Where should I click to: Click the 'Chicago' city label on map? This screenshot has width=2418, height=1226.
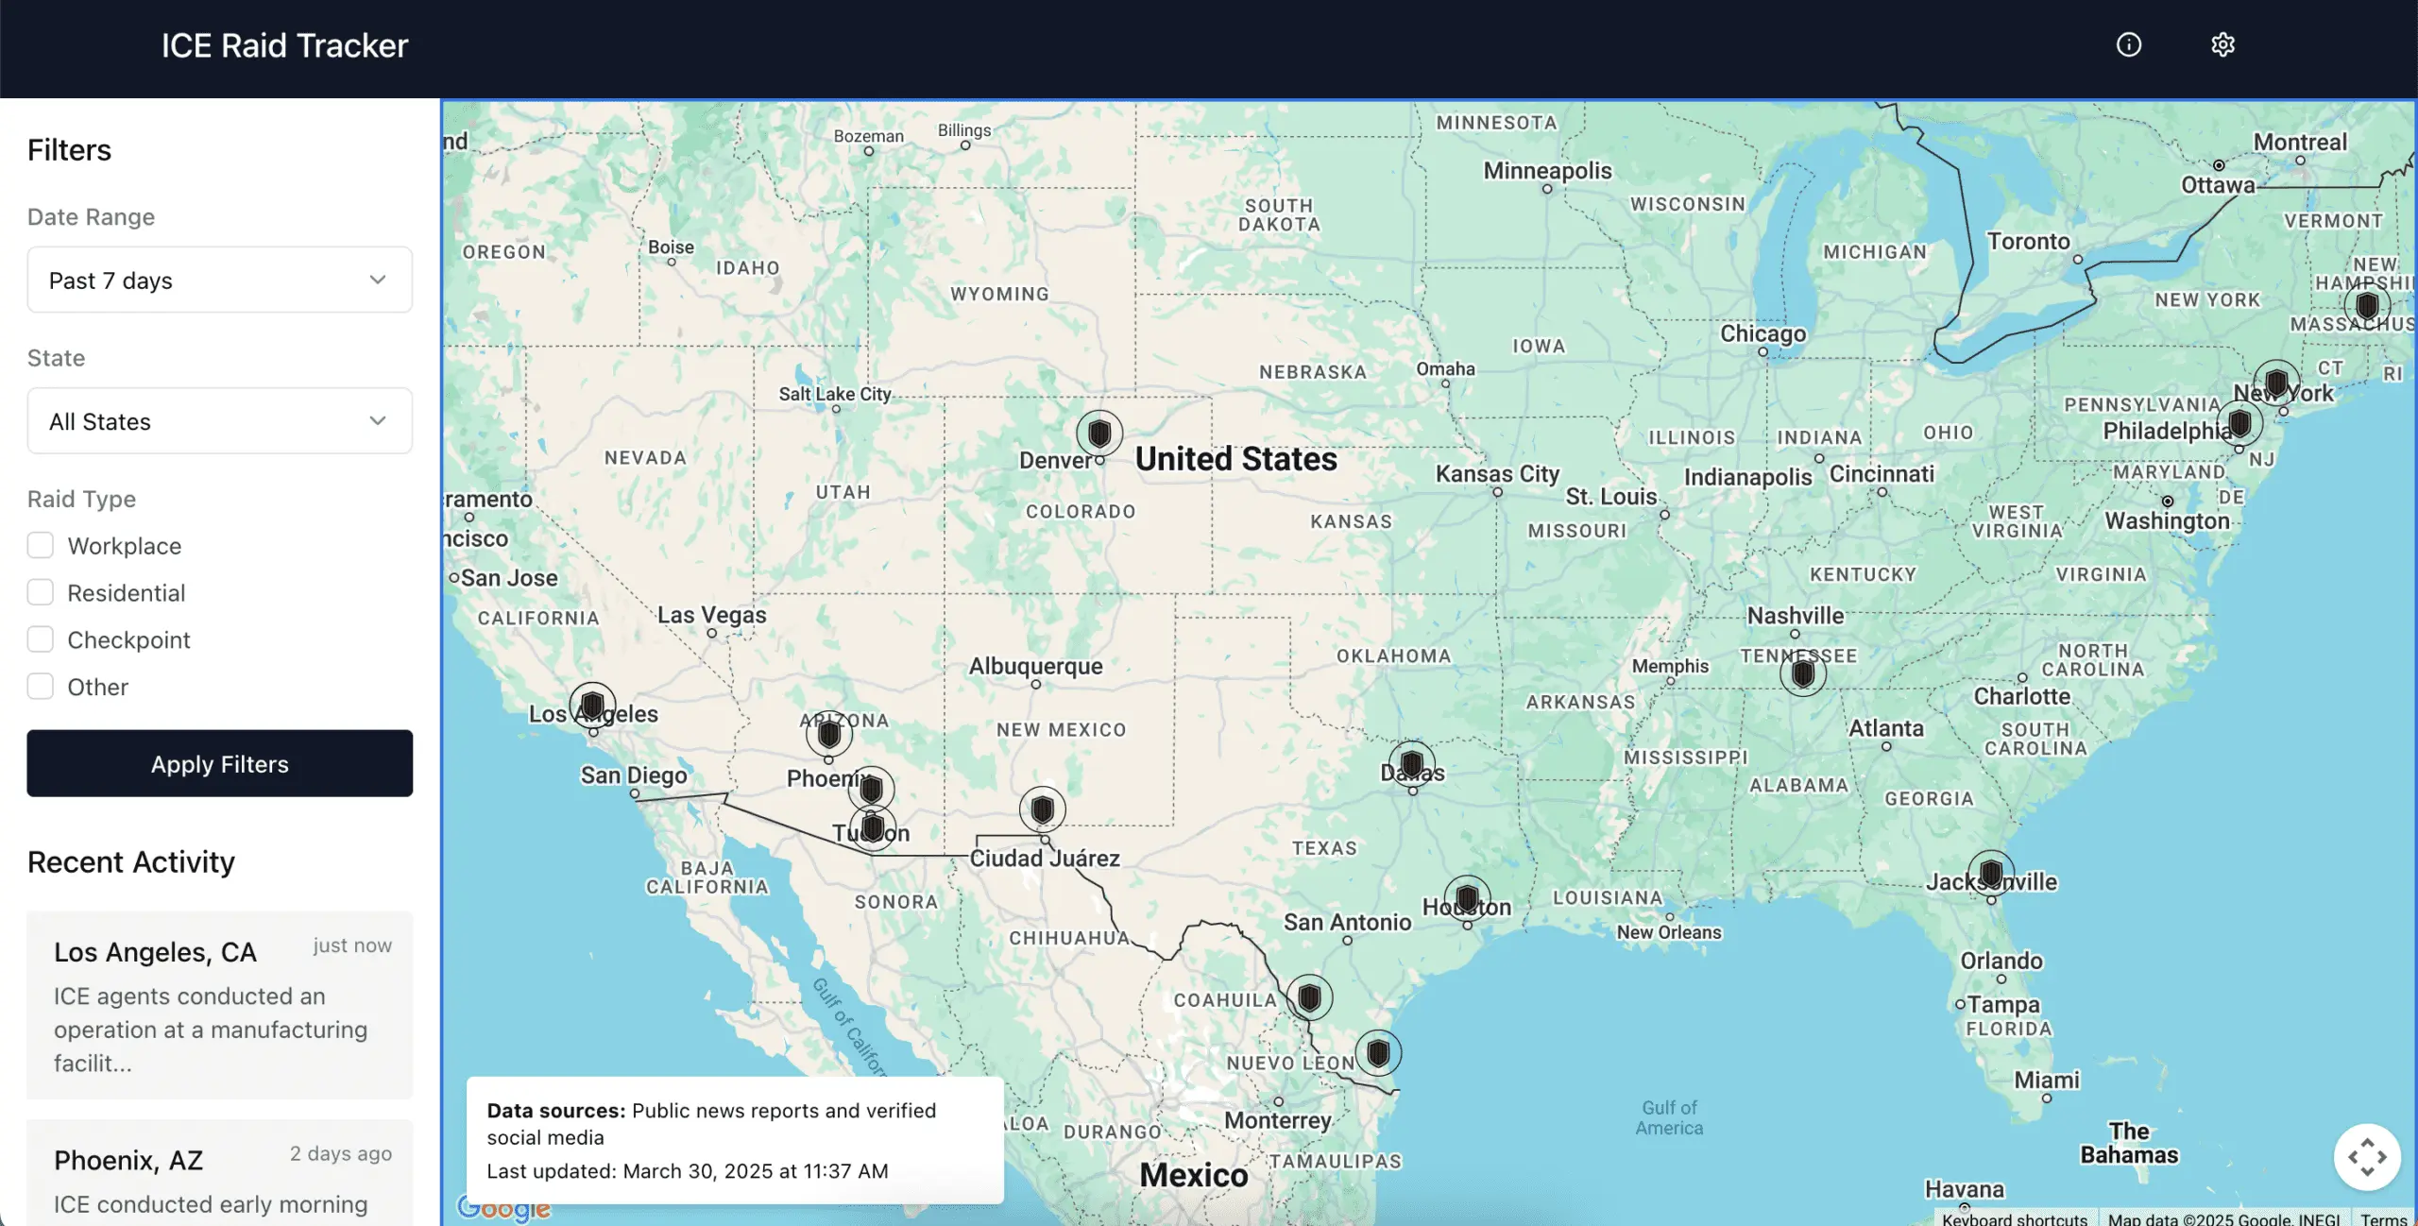point(1762,333)
